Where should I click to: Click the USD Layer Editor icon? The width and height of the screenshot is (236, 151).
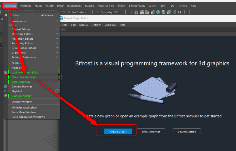[x=6, y=96]
